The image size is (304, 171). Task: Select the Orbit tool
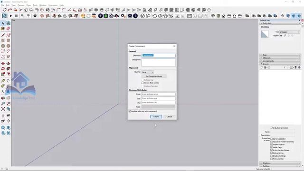(3, 98)
